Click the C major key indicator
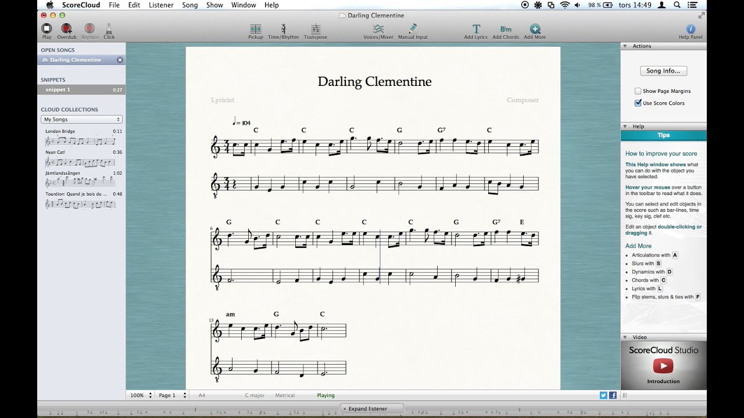Viewport: 744px width, 418px height. 255,395
